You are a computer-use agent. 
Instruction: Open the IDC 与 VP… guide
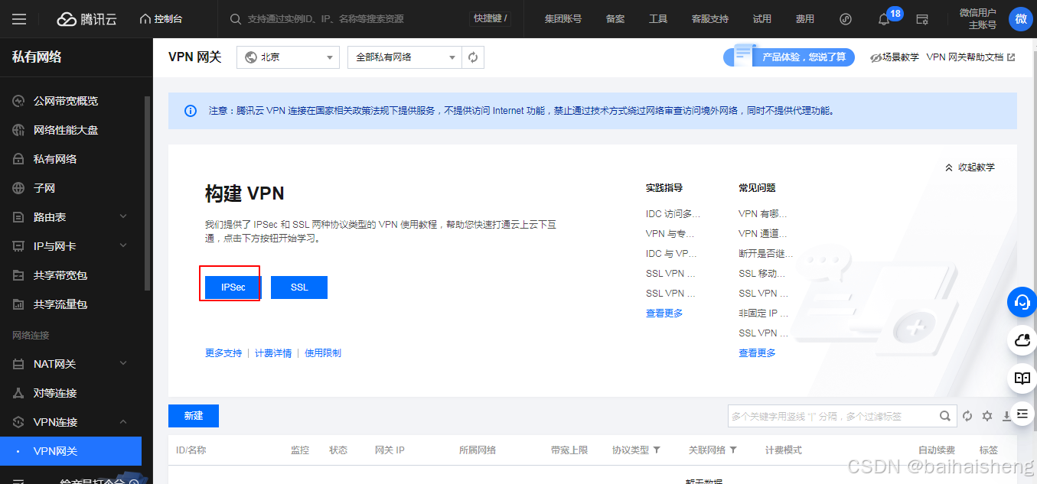(x=671, y=254)
